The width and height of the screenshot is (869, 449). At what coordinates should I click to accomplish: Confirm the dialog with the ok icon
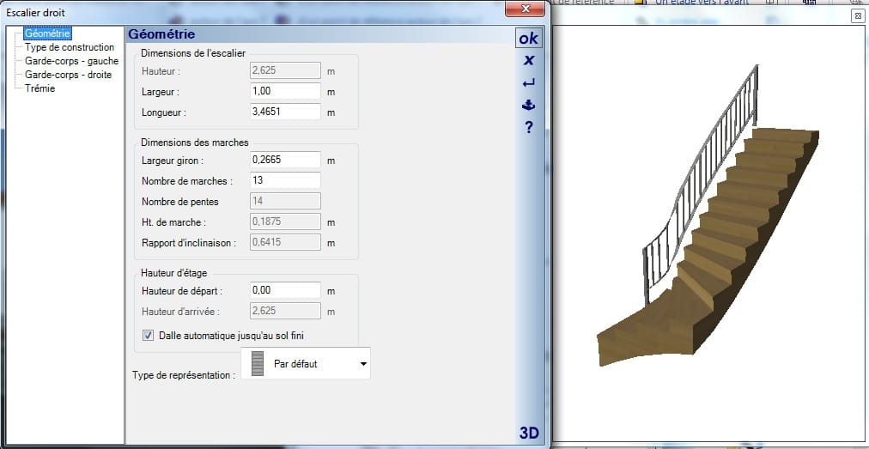(528, 39)
